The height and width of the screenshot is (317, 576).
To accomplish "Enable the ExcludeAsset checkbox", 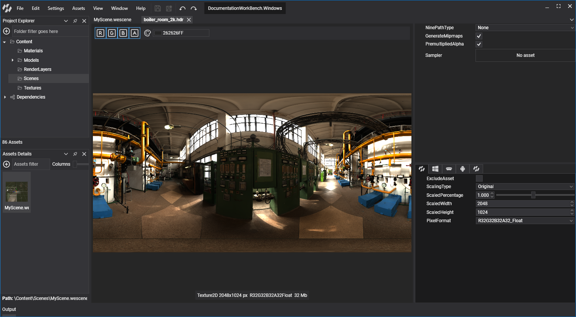I will [x=479, y=179].
